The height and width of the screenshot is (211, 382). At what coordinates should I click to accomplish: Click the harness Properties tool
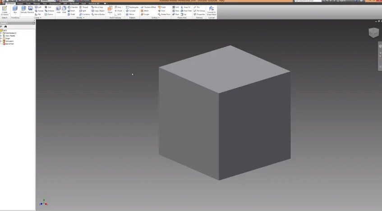point(199,14)
